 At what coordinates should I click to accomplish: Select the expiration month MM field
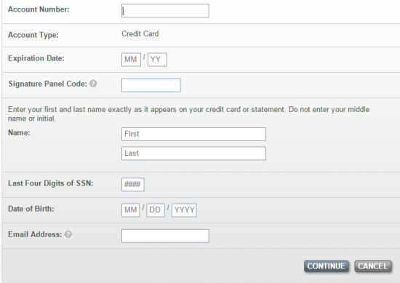[131, 60]
